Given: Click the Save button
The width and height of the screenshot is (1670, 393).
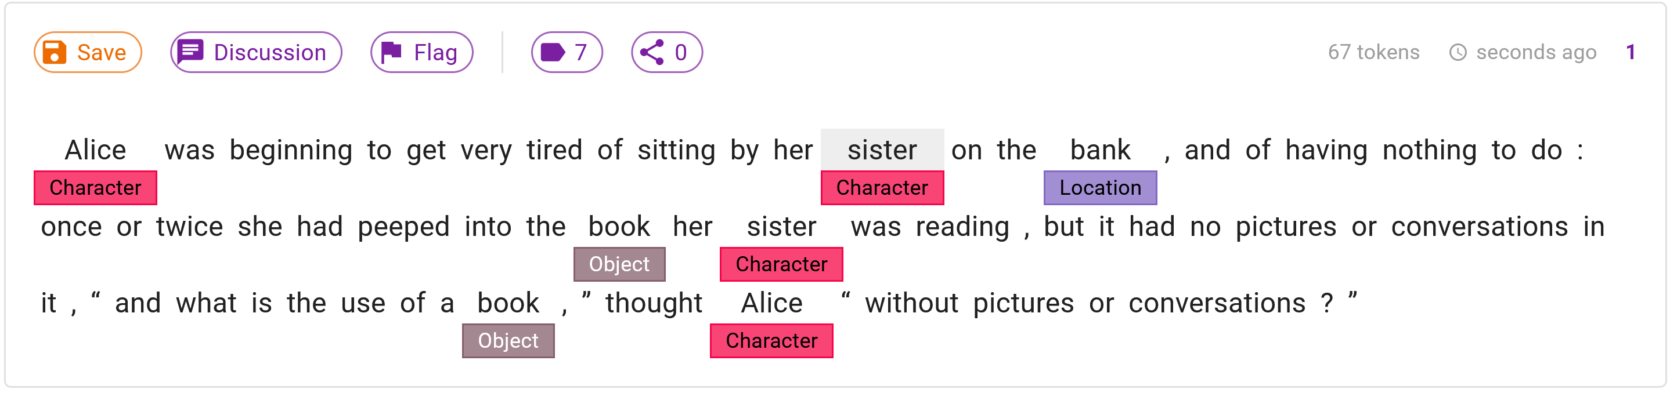Looking at the screenshot, I should tap(87, 52).
